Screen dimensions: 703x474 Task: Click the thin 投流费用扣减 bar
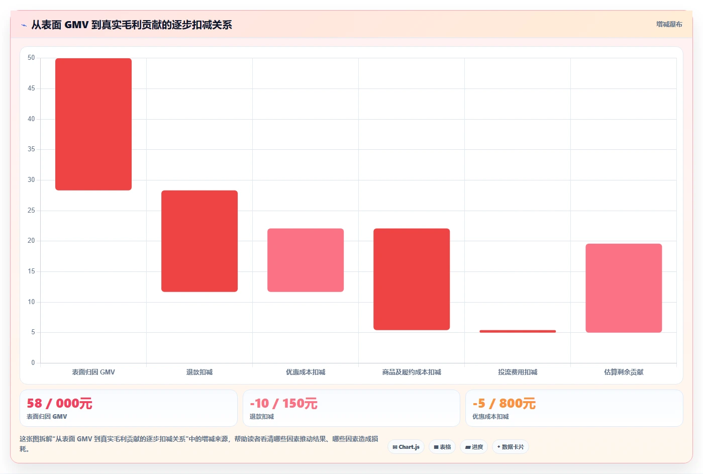518,331
